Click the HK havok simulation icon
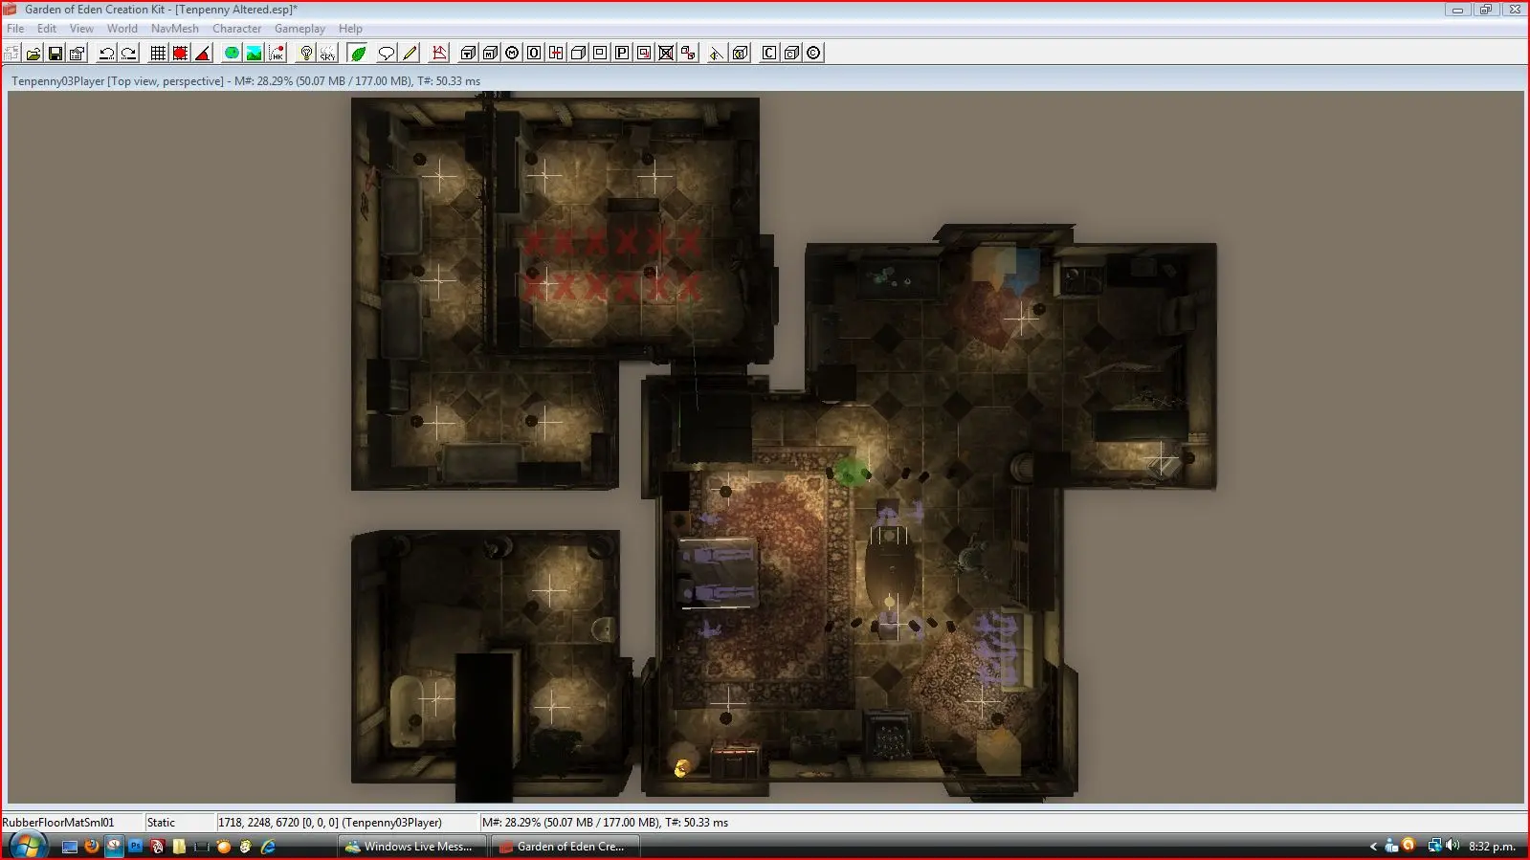 point(277,54)
